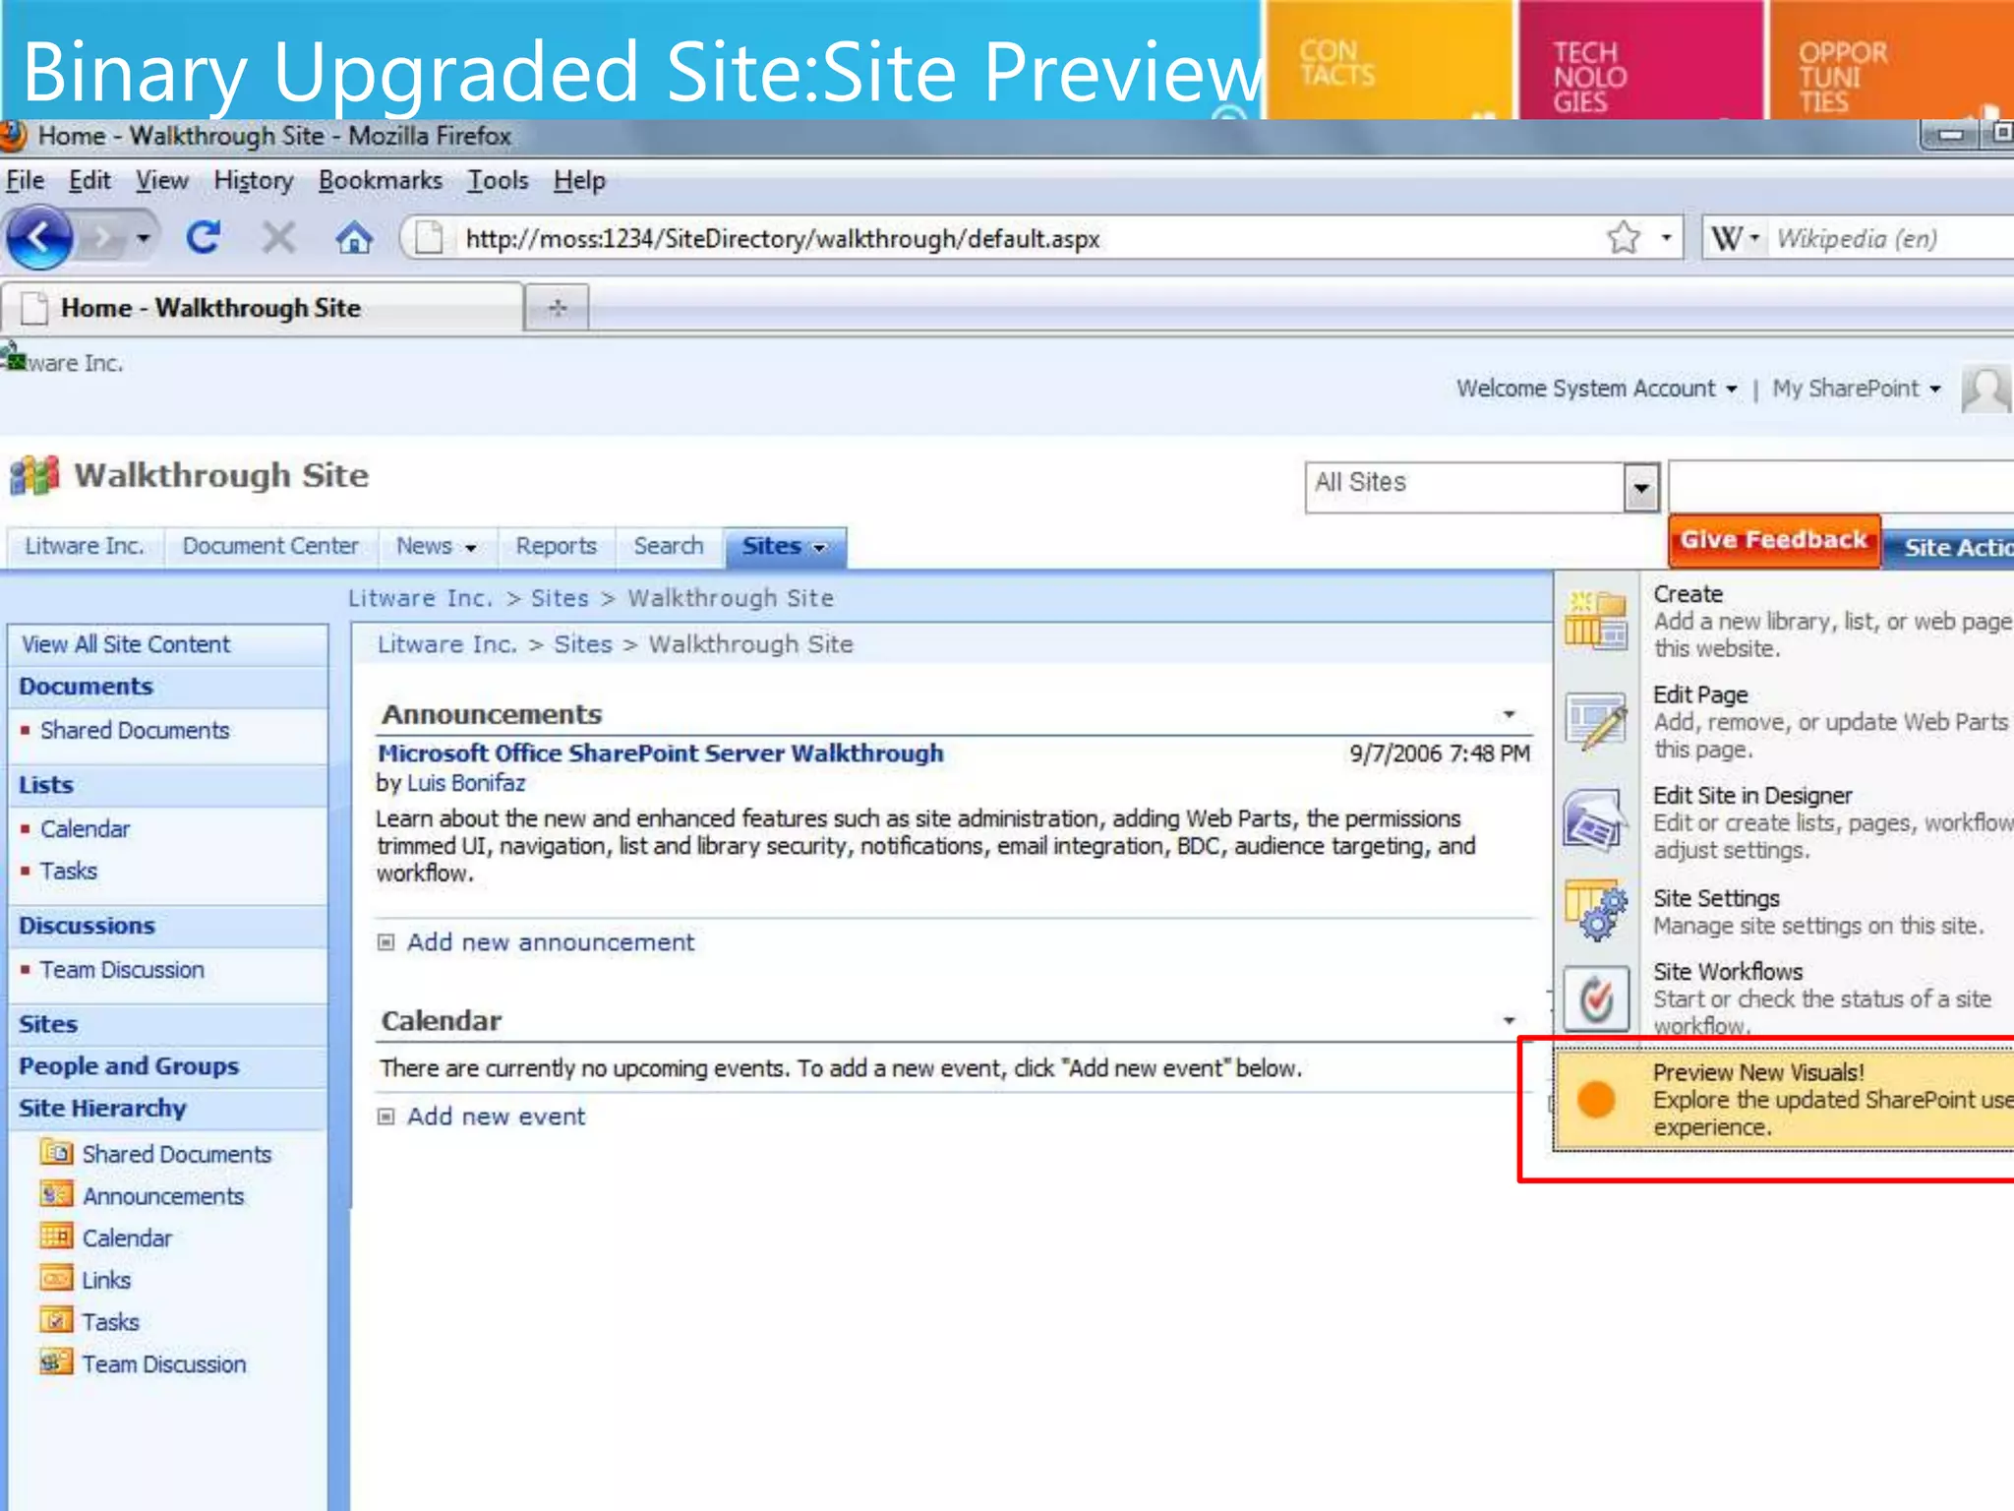Click the Firefox back arrow button
Screen dimensions: 2014x1511
click(39, 238)
